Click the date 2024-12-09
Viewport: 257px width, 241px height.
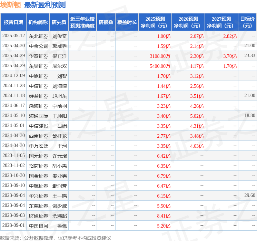[13, 75]
